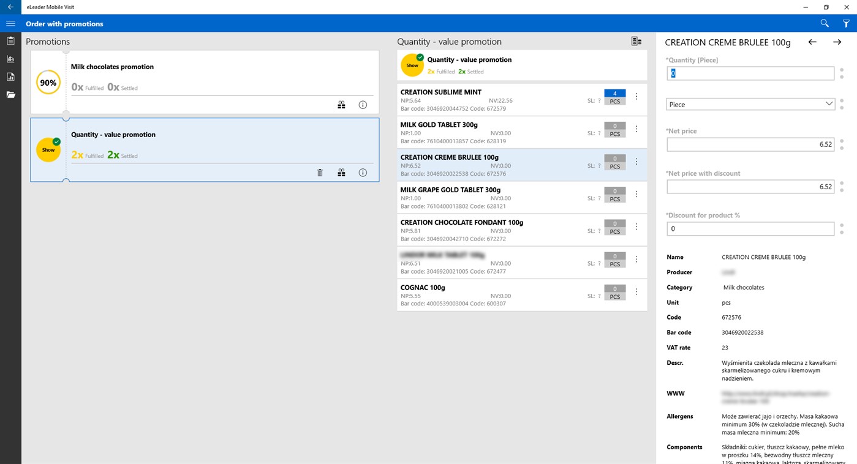Click the 0 PCS quantity for CHOCOLATE FONDANT
Viewport: 857px width, 464px height.
[x=615, y=227]
